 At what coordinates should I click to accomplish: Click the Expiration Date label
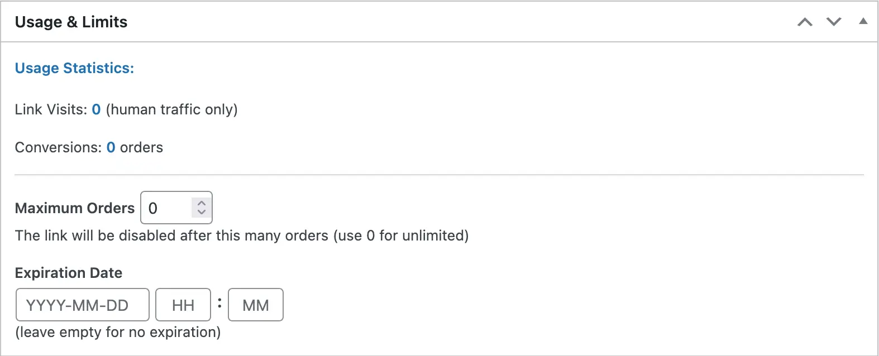pyautogui.click(x=69, y=273)
